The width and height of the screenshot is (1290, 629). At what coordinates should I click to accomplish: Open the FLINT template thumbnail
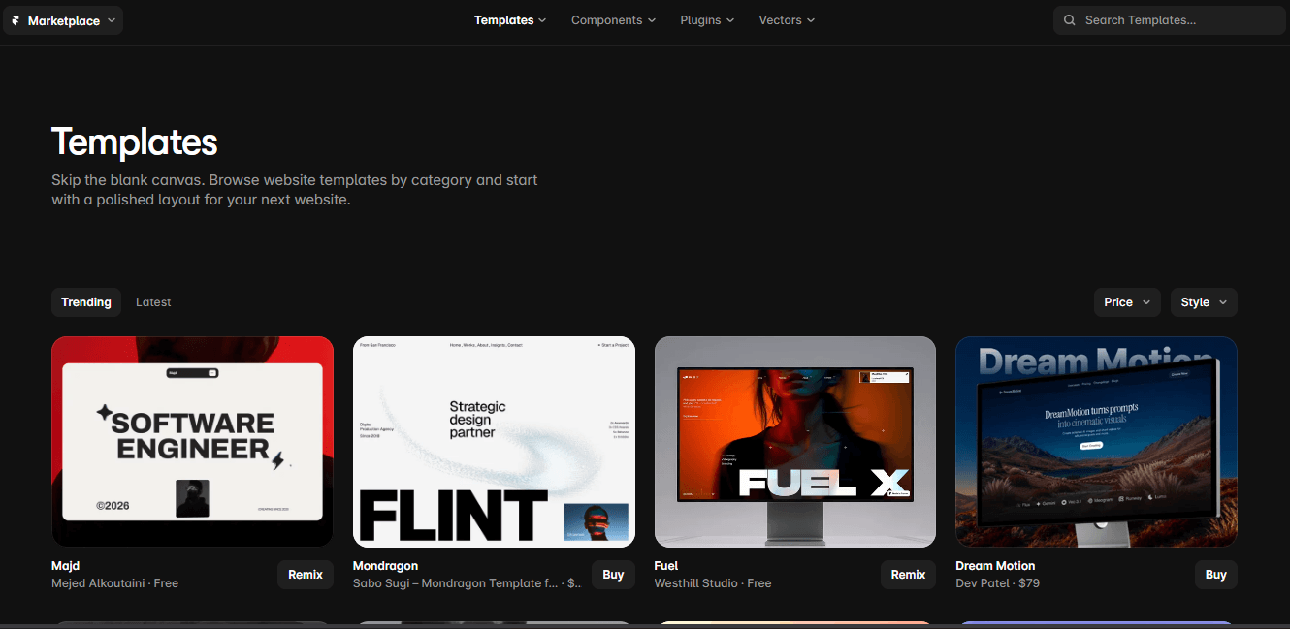pos(494,442)
